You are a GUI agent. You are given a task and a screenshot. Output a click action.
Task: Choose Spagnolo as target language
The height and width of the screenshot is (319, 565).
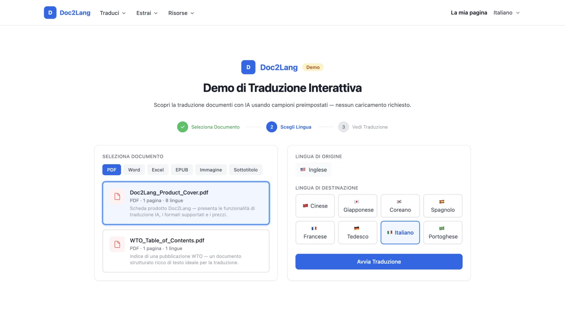(x=443, y=206)
